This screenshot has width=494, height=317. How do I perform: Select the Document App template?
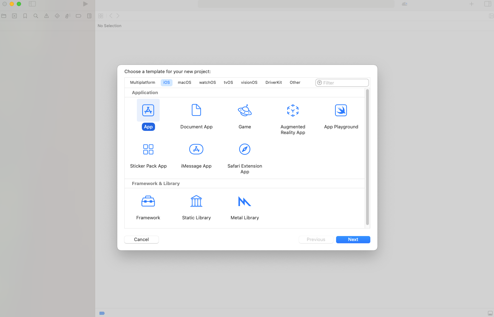point(196,116)
